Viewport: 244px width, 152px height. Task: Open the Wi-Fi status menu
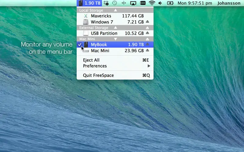pyautogui.click(x=152, y=3)
